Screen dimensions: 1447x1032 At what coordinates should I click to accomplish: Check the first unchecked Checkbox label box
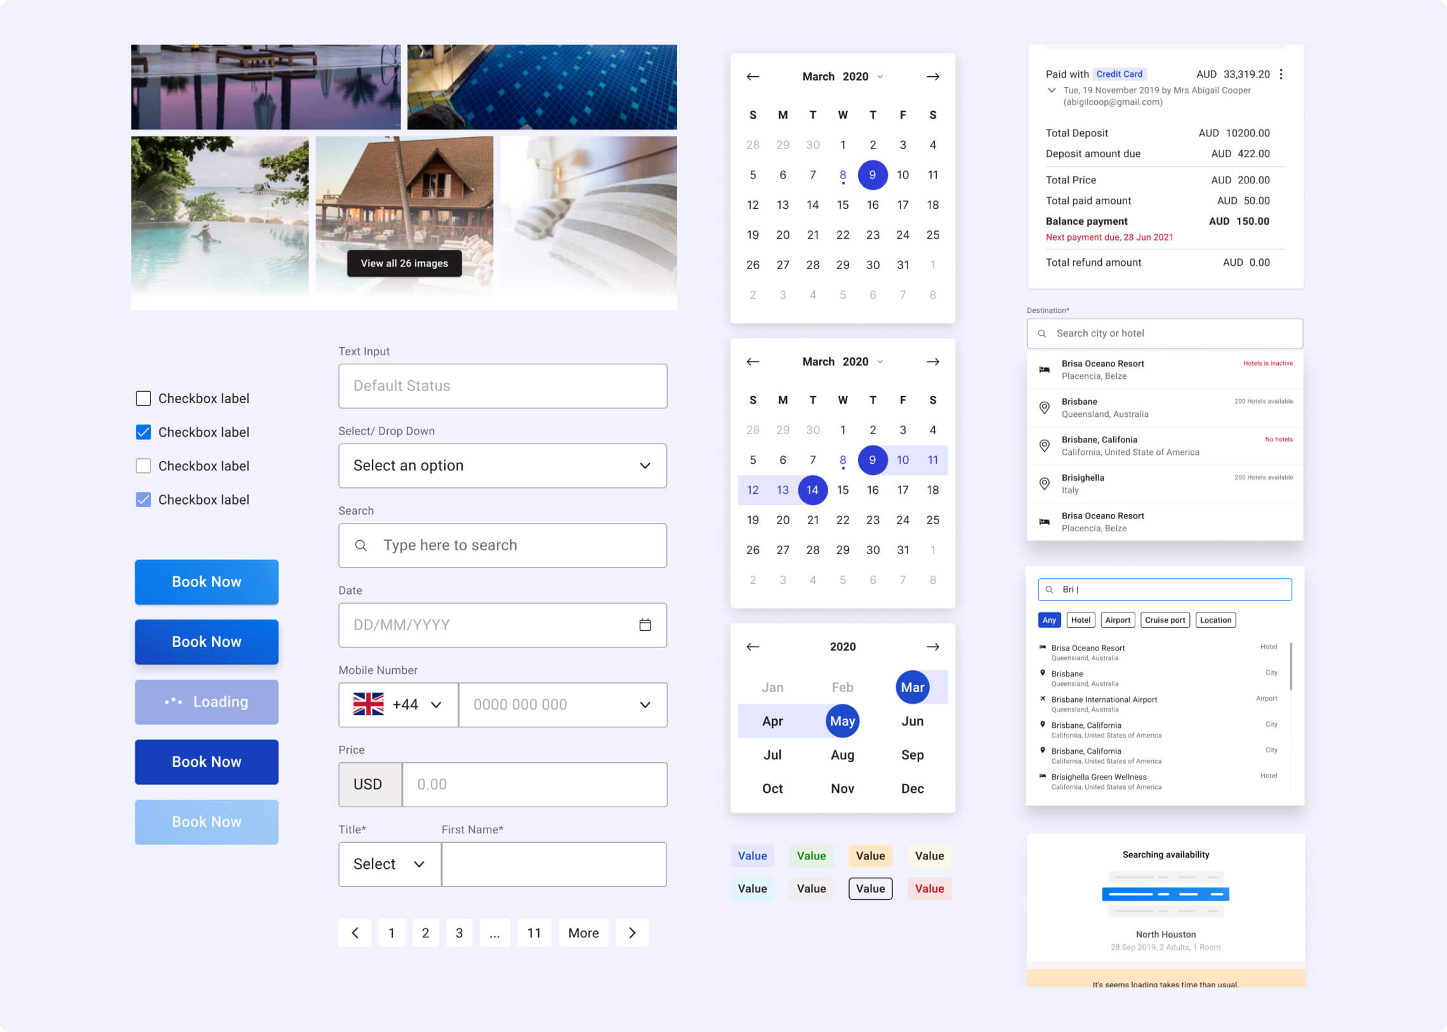[x=143, y=399]
